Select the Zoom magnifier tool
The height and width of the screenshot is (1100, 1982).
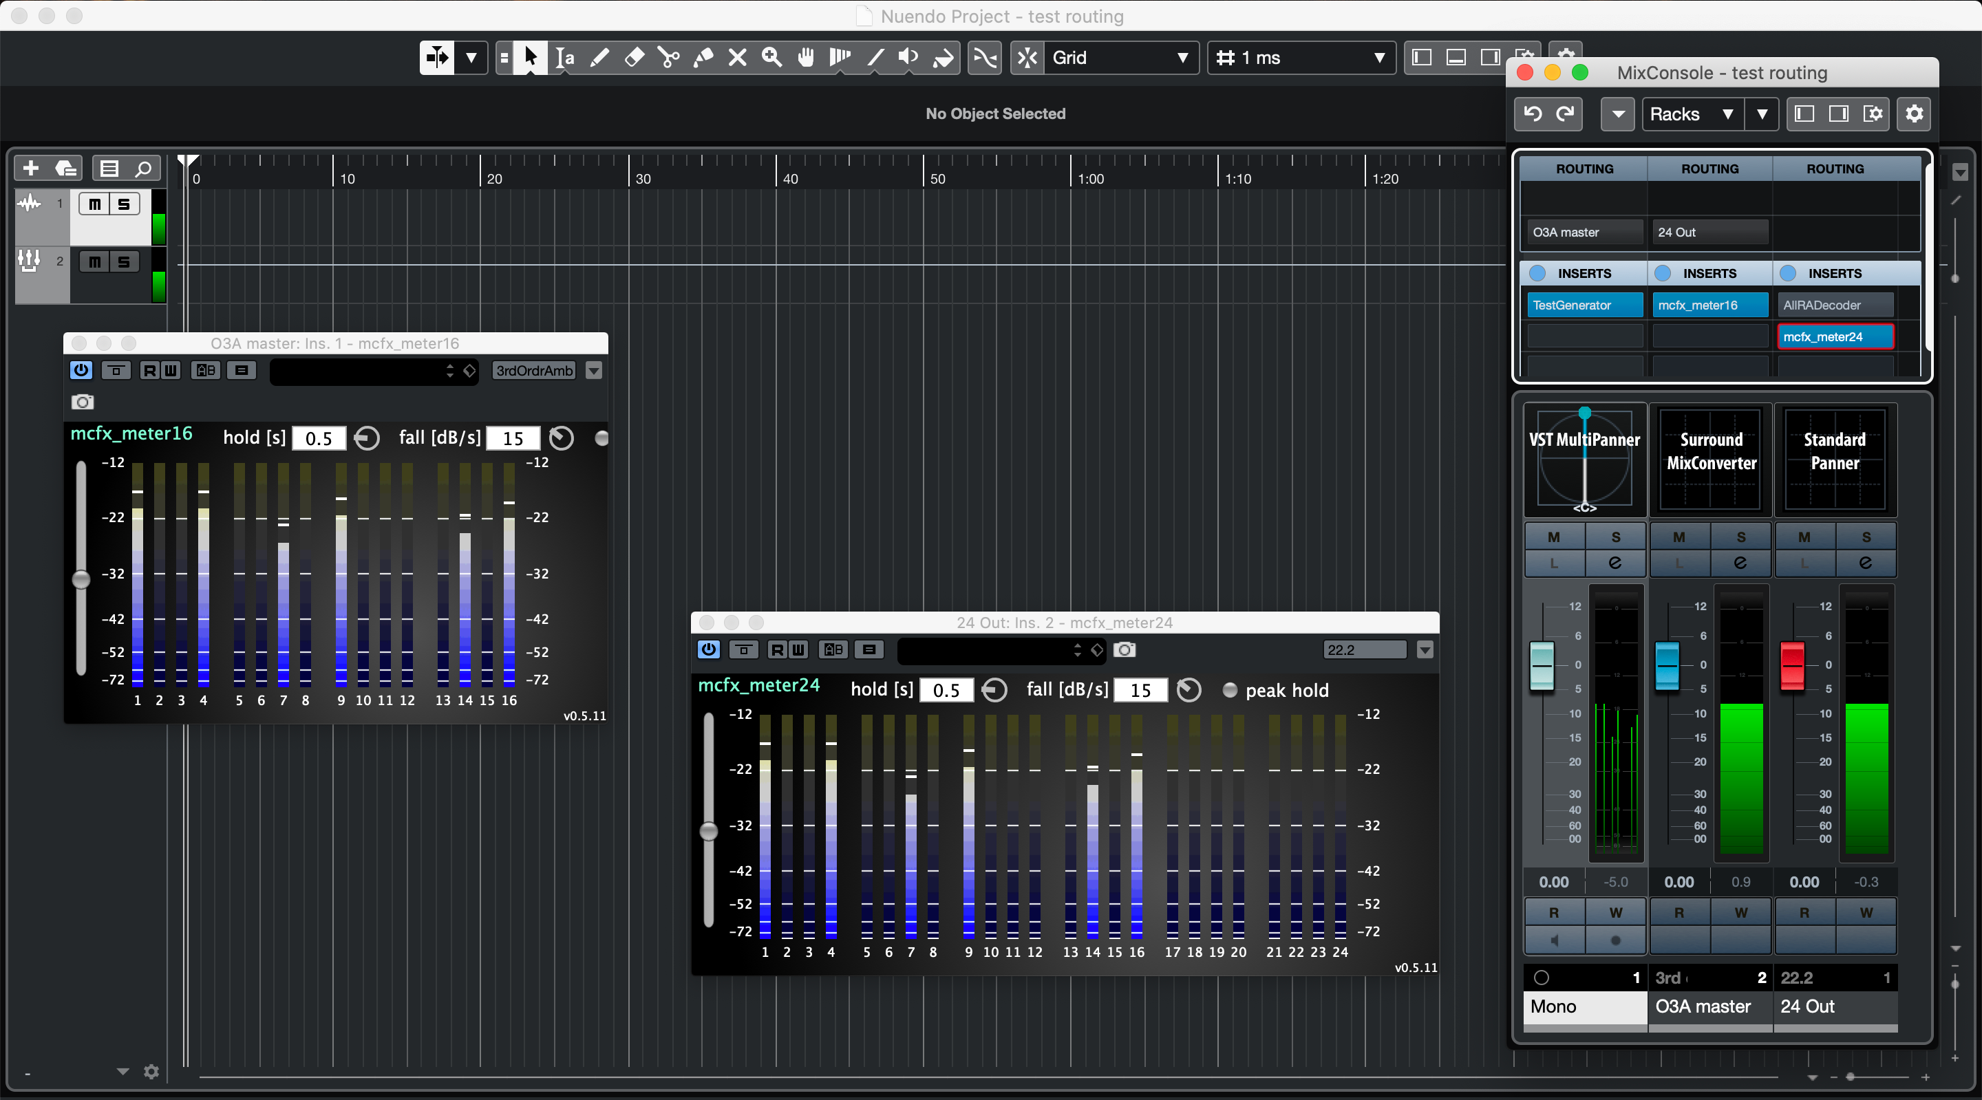coord(771,58)
